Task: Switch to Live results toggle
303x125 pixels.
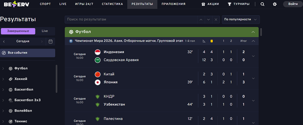Action: 45,31
